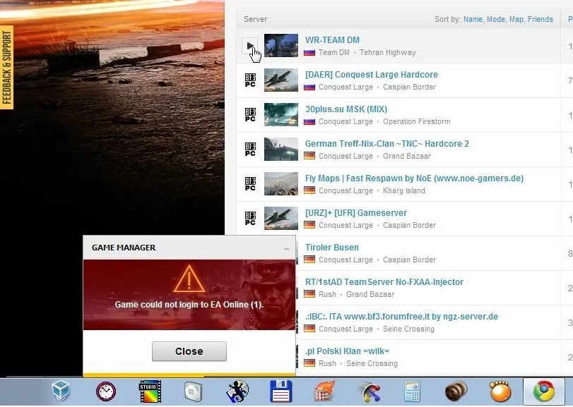
Task: Click 'Kharg Island' map name text
Action: (x=404, y=190)
